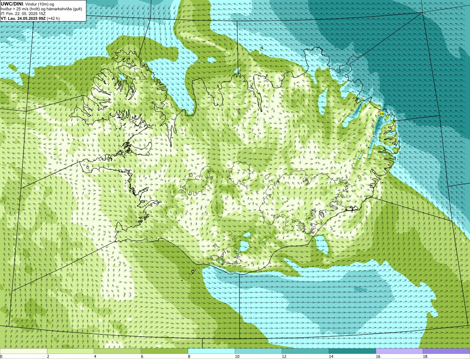
Task: Click the legend scale label "0"
Action: [1, 356]
